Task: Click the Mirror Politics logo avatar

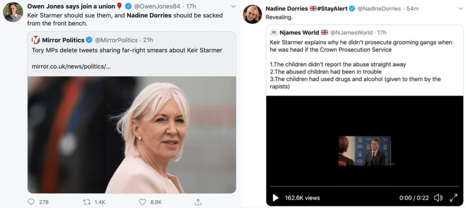Action: pyautogui.click(x=36, y=40)
